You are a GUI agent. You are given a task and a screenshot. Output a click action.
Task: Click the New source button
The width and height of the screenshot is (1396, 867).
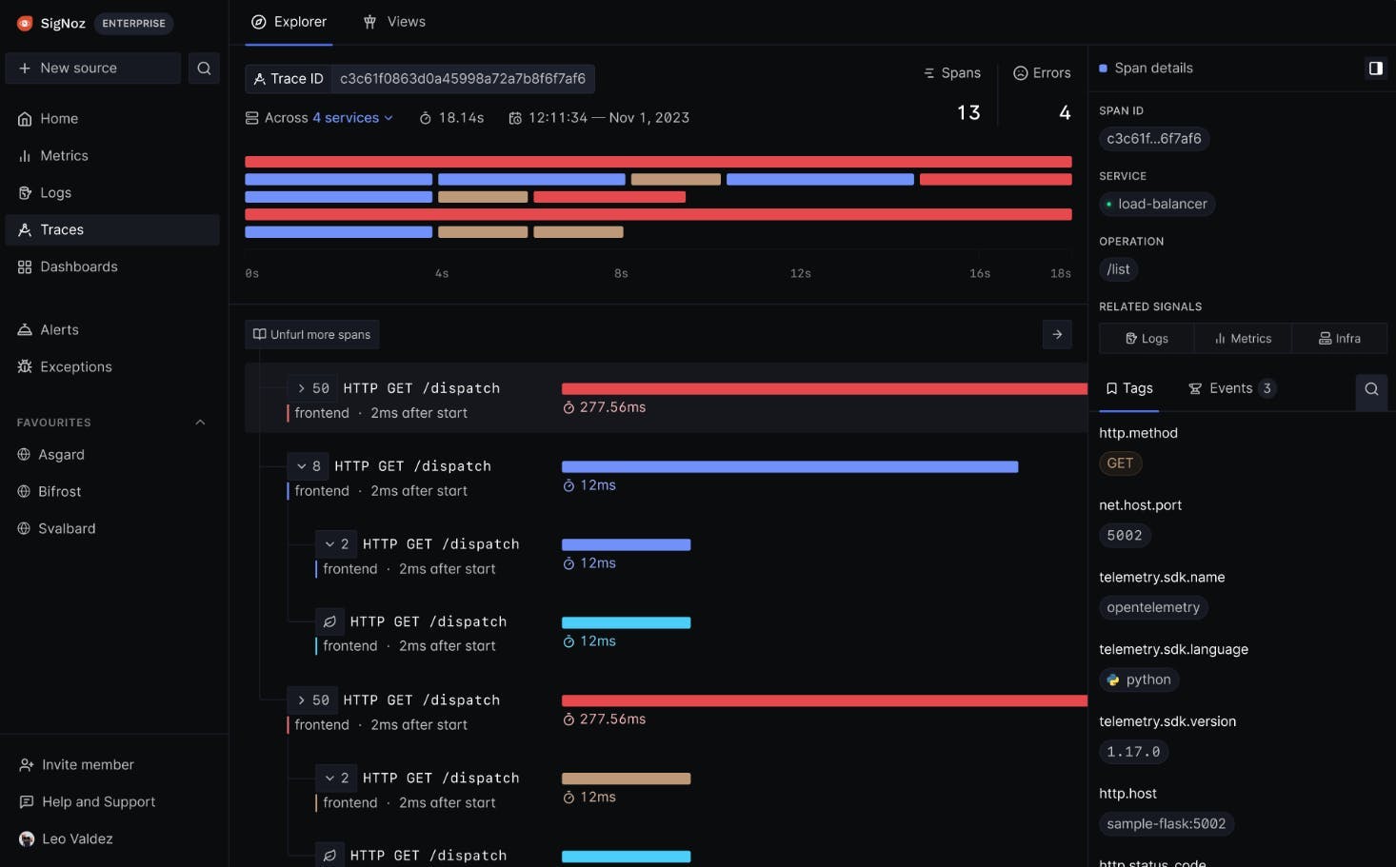click(92, 69)
